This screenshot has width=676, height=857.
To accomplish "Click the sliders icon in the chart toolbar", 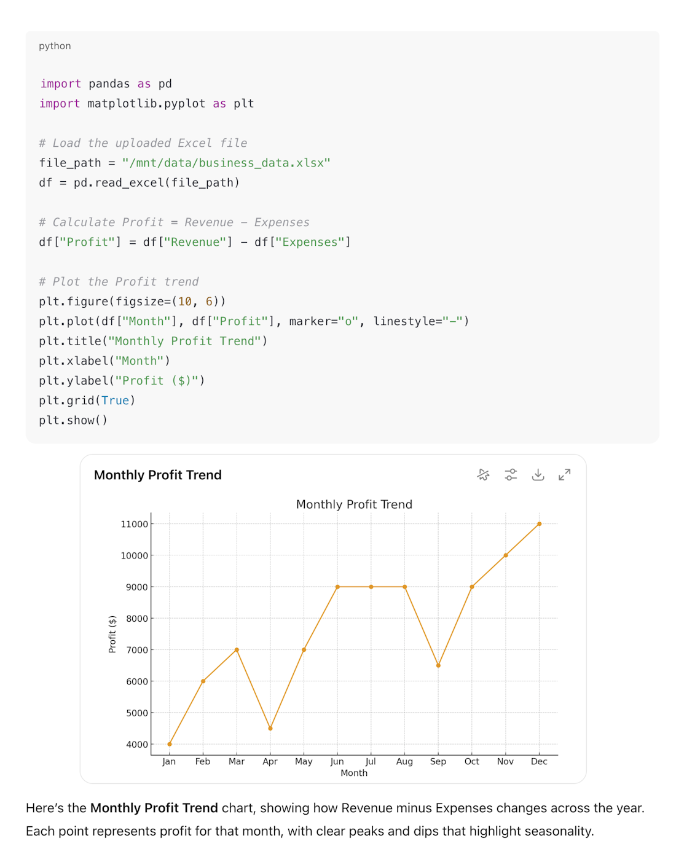I will [x=511, y=474].
